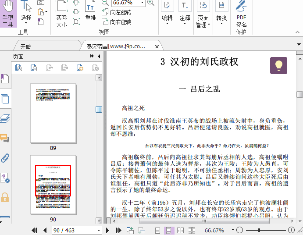Click the PDF Sign (PDF签名) button
303x235 pixels.
click(241, 14)
